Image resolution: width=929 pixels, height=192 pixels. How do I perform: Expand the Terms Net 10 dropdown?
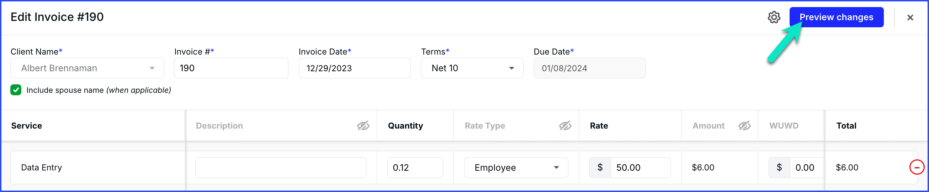[x=472, y=68]
